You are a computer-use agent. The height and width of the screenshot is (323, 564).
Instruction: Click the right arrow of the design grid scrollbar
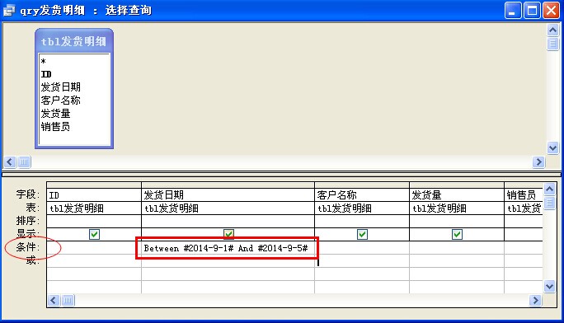535,300
